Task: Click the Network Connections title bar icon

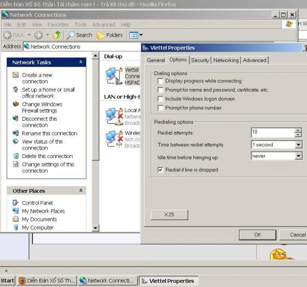Action: point(6,15)
